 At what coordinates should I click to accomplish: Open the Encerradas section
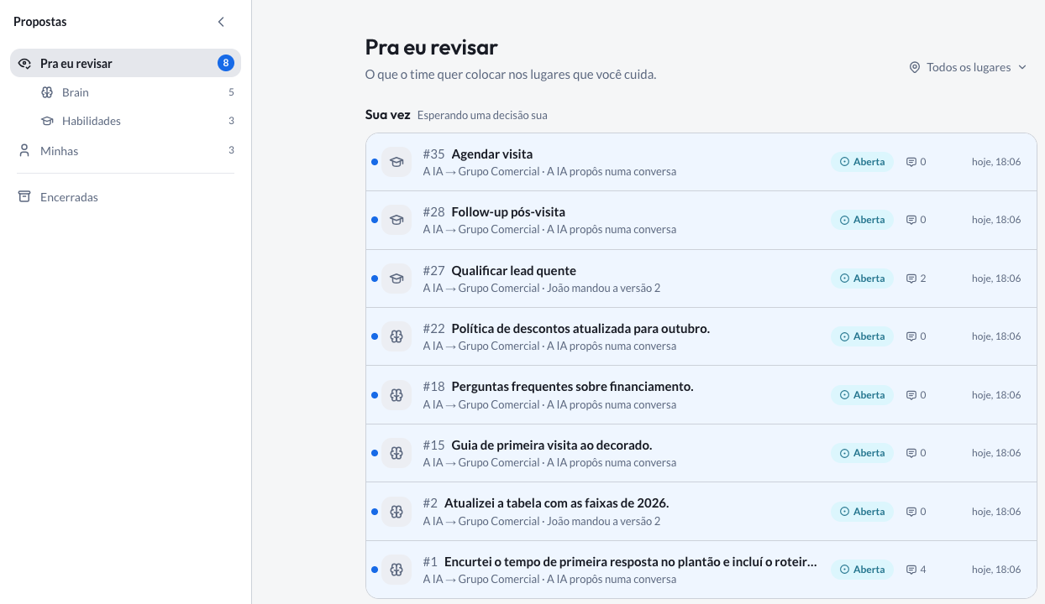coord(125,197)
